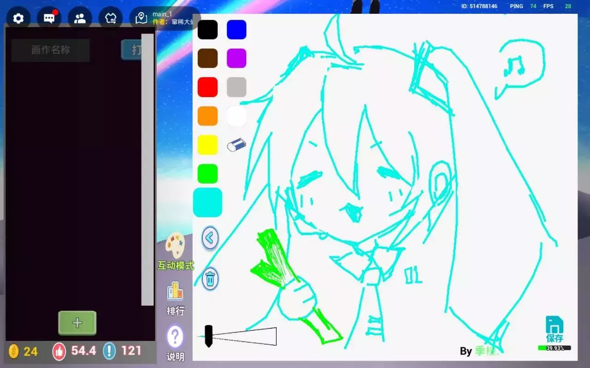590x368 pixels.
Task: Click the coin count 24
Action: 31,352
